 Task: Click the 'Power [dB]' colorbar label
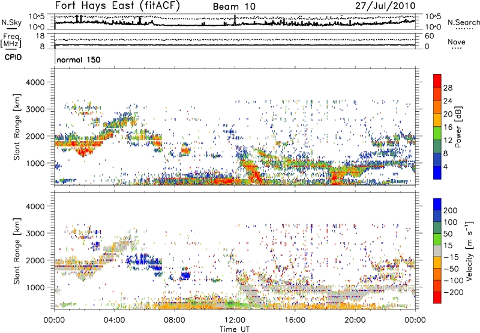(x=458, y=127)
